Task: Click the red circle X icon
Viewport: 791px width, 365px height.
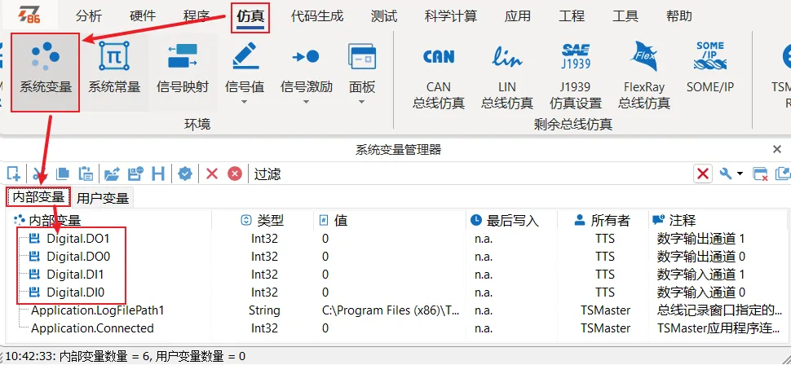Action: 235,174
